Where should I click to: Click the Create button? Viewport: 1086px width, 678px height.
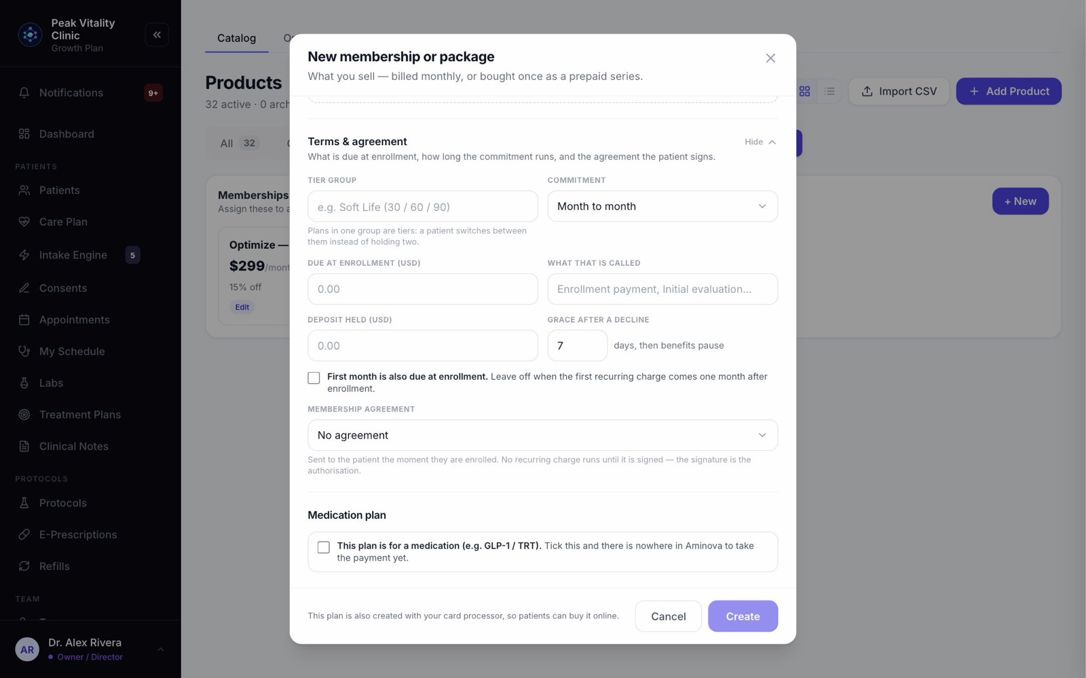click(x=743, y=616)
